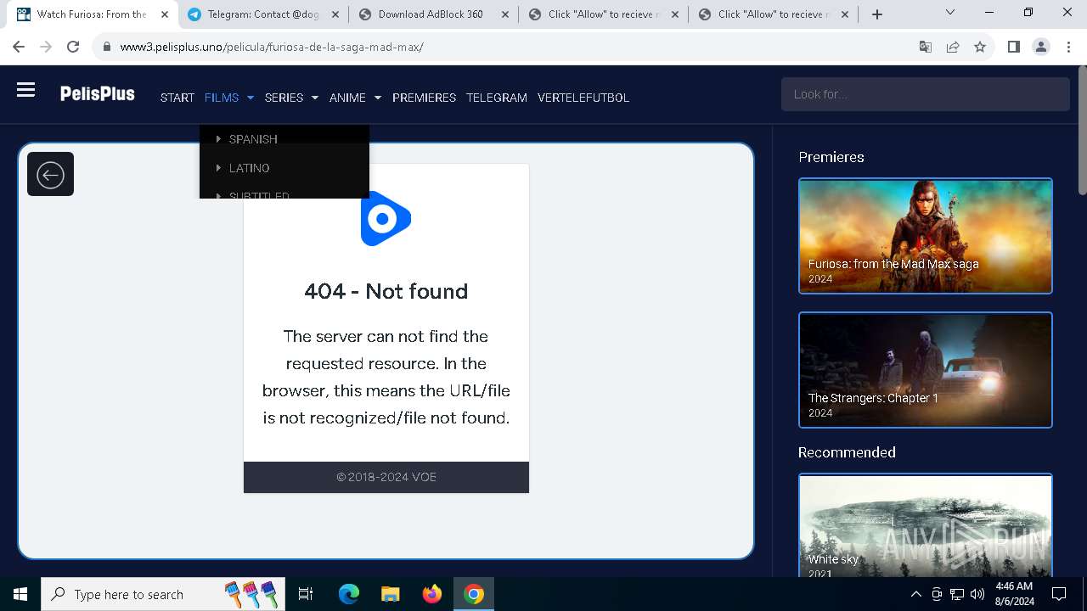Expand the ANIME dropdown menu

tap(355, 98)
